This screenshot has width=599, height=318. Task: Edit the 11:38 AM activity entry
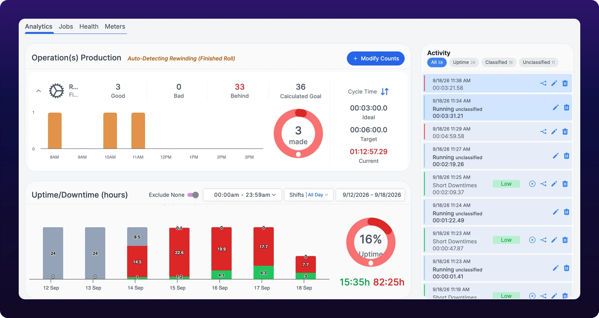pos(554,83)
